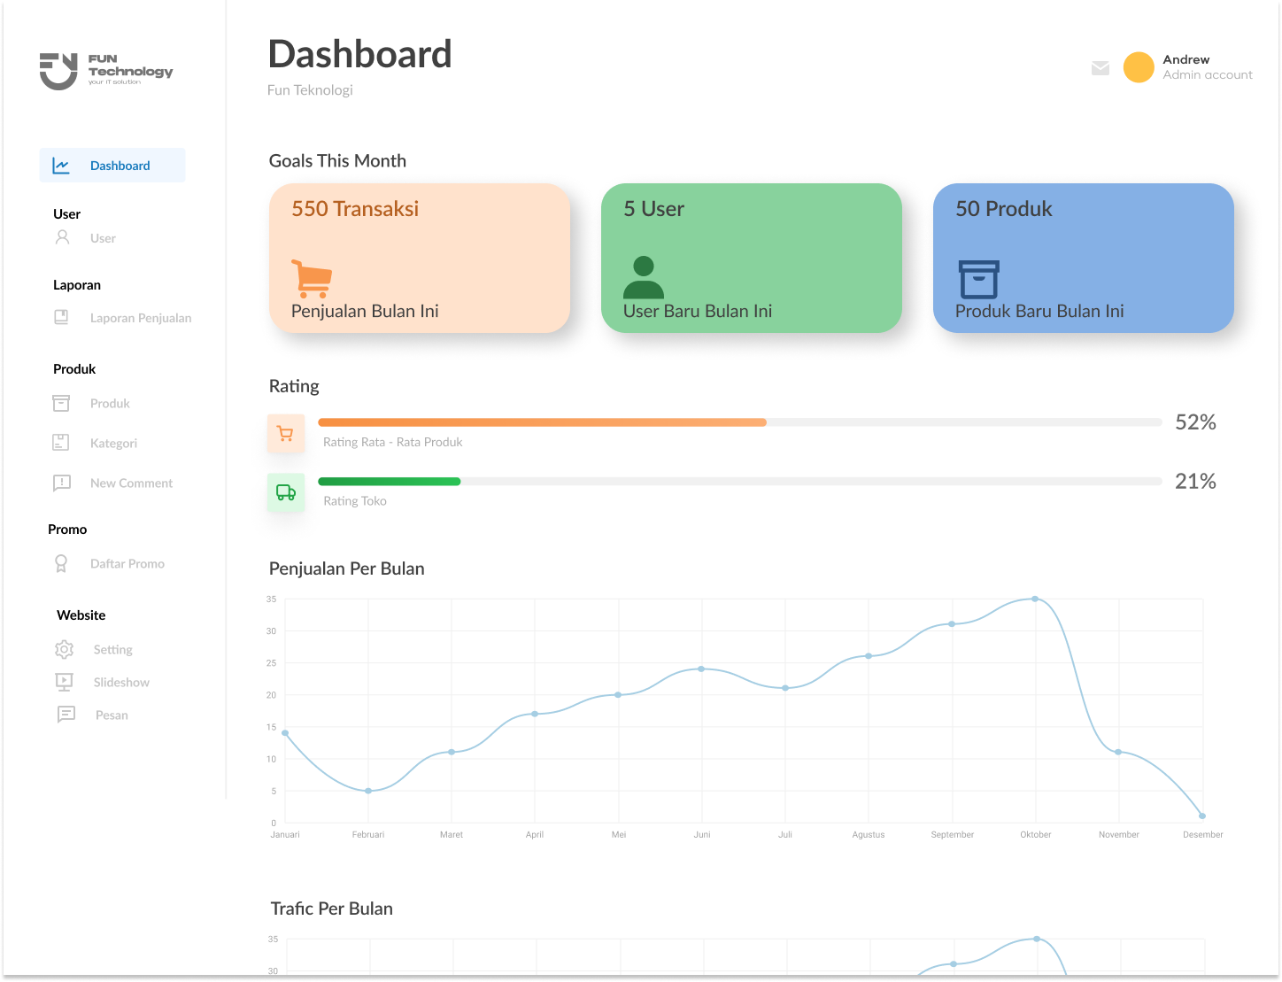Open Laporan Penjualan menu item
Viewport: 1282px width, 982px height.
click(x=140, y=318)
